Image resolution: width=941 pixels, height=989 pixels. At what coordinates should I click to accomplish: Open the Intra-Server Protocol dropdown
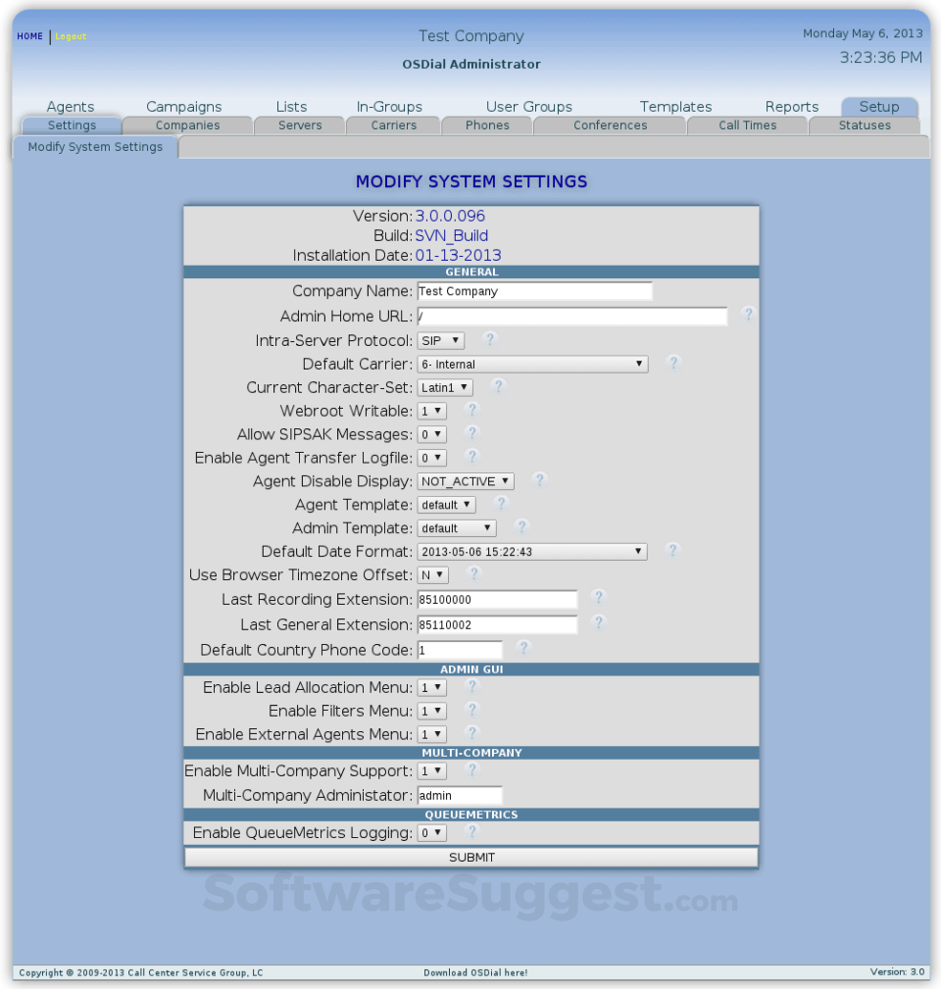coord(440,340)
